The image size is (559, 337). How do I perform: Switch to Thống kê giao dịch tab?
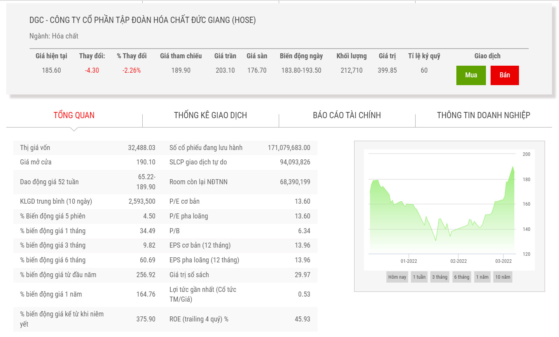pyautogui.click(x=210, y=115)
